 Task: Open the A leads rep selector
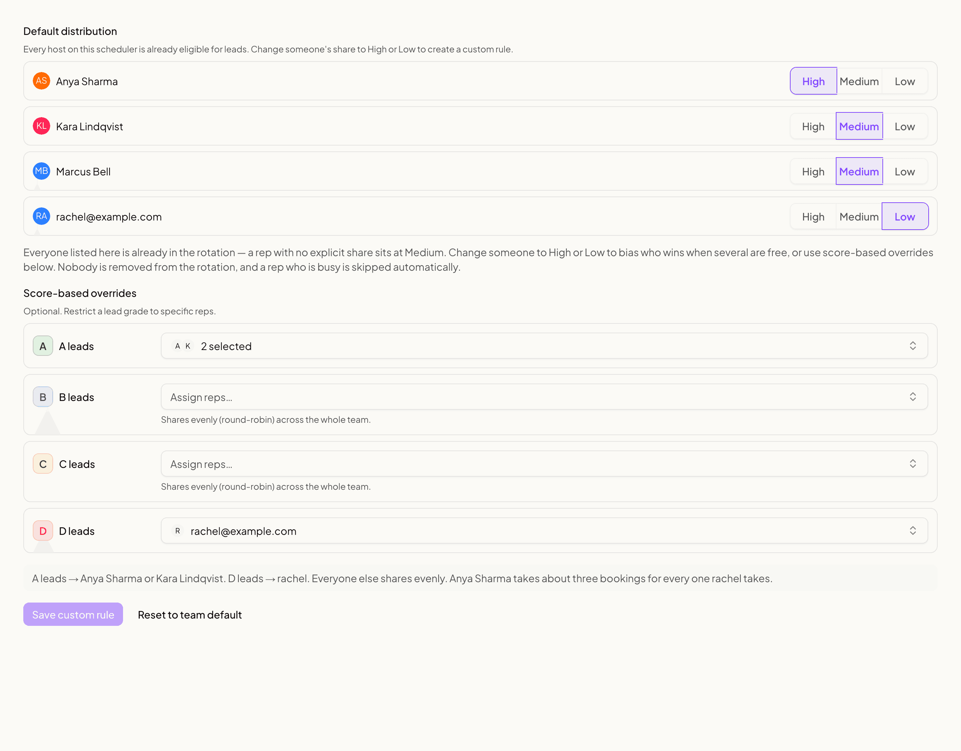tap(544, 346)
